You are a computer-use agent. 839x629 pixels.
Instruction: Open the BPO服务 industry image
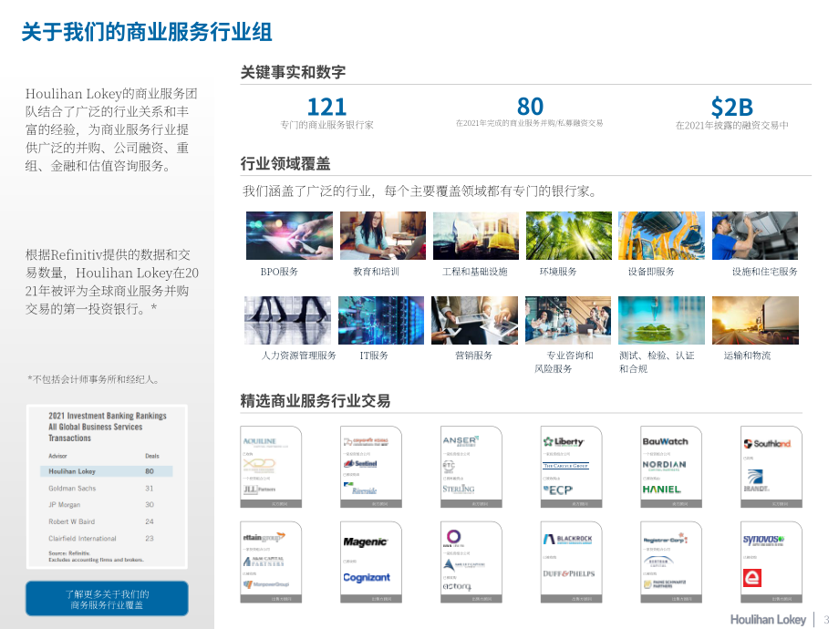pos(289,235)
